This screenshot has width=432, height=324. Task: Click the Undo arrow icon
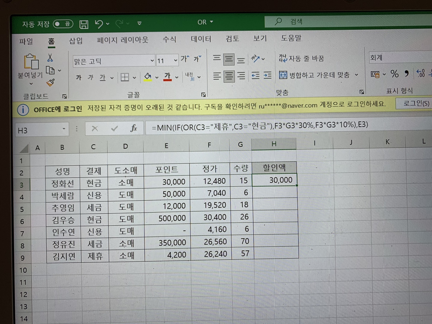[99, 24]
